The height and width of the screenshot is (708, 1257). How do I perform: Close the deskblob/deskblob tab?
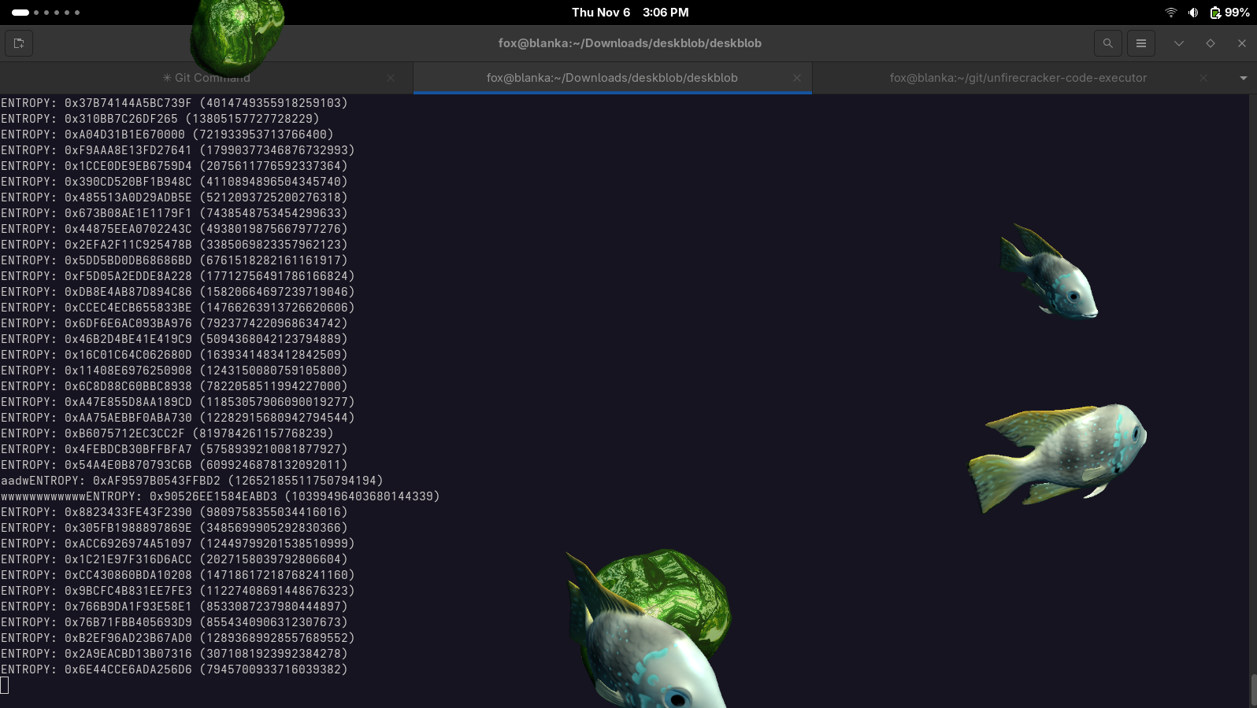[x=796, y=78]
